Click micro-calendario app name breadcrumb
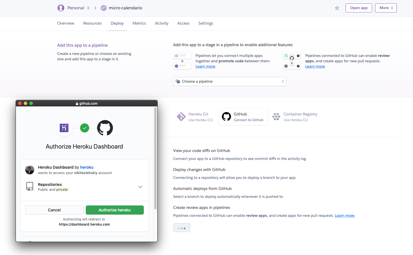The width and height of the screenshot is (413, 255). 125,8
